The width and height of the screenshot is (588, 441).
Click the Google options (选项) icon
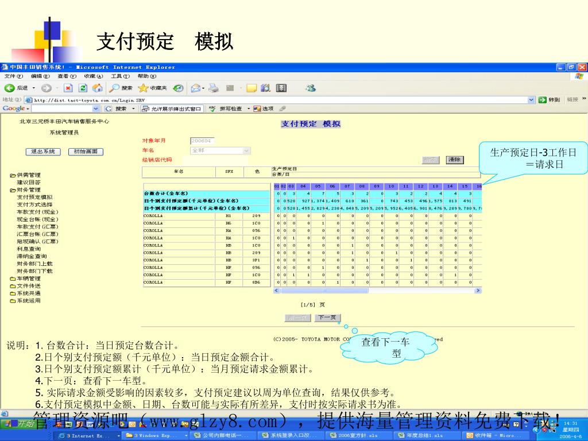257,109
